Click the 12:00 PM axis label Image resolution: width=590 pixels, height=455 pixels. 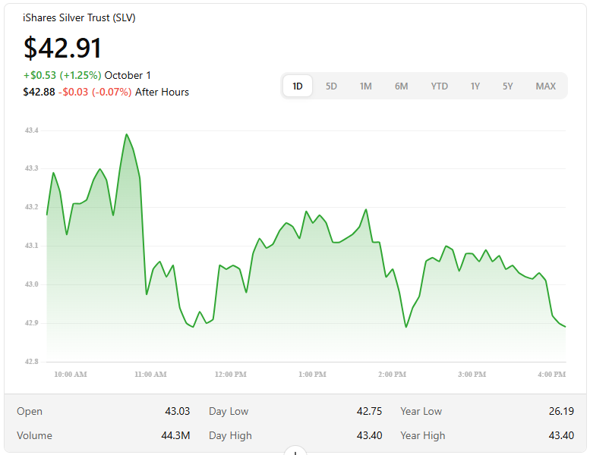click(231, 374)
